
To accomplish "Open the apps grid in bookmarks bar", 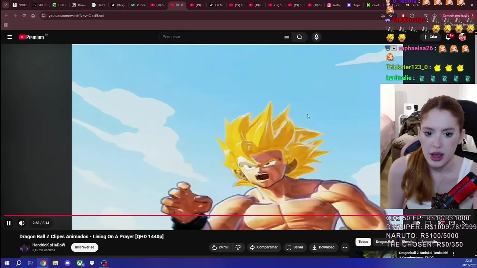I will (6, 25).
